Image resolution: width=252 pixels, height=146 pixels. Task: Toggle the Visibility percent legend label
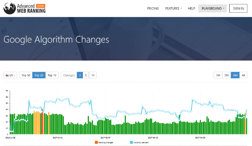[141, 142]
